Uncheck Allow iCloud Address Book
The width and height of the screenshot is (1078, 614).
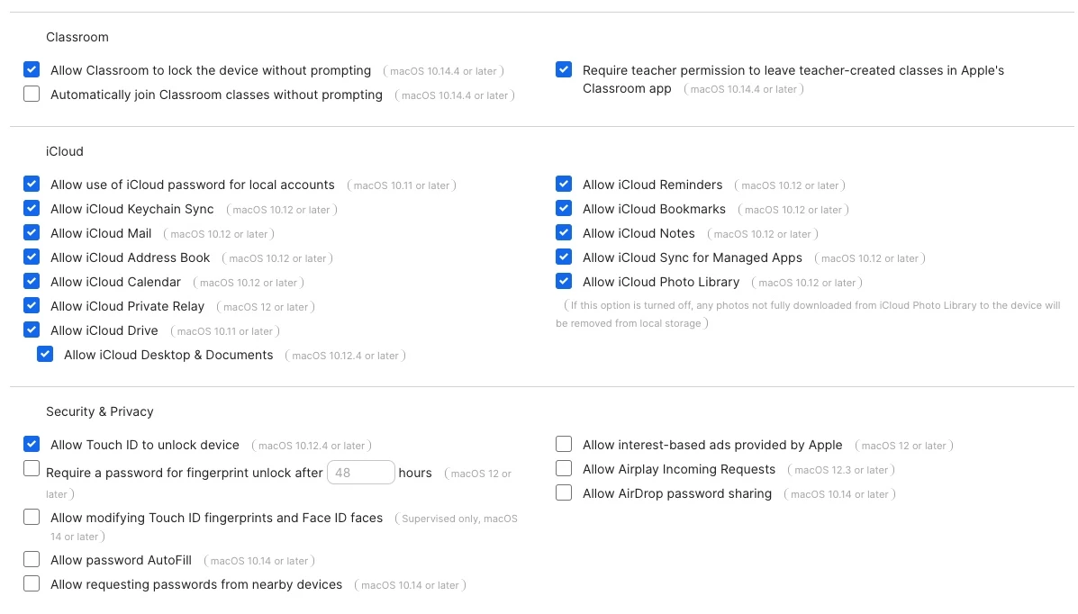pyautogui.click(x=32, y=257)
